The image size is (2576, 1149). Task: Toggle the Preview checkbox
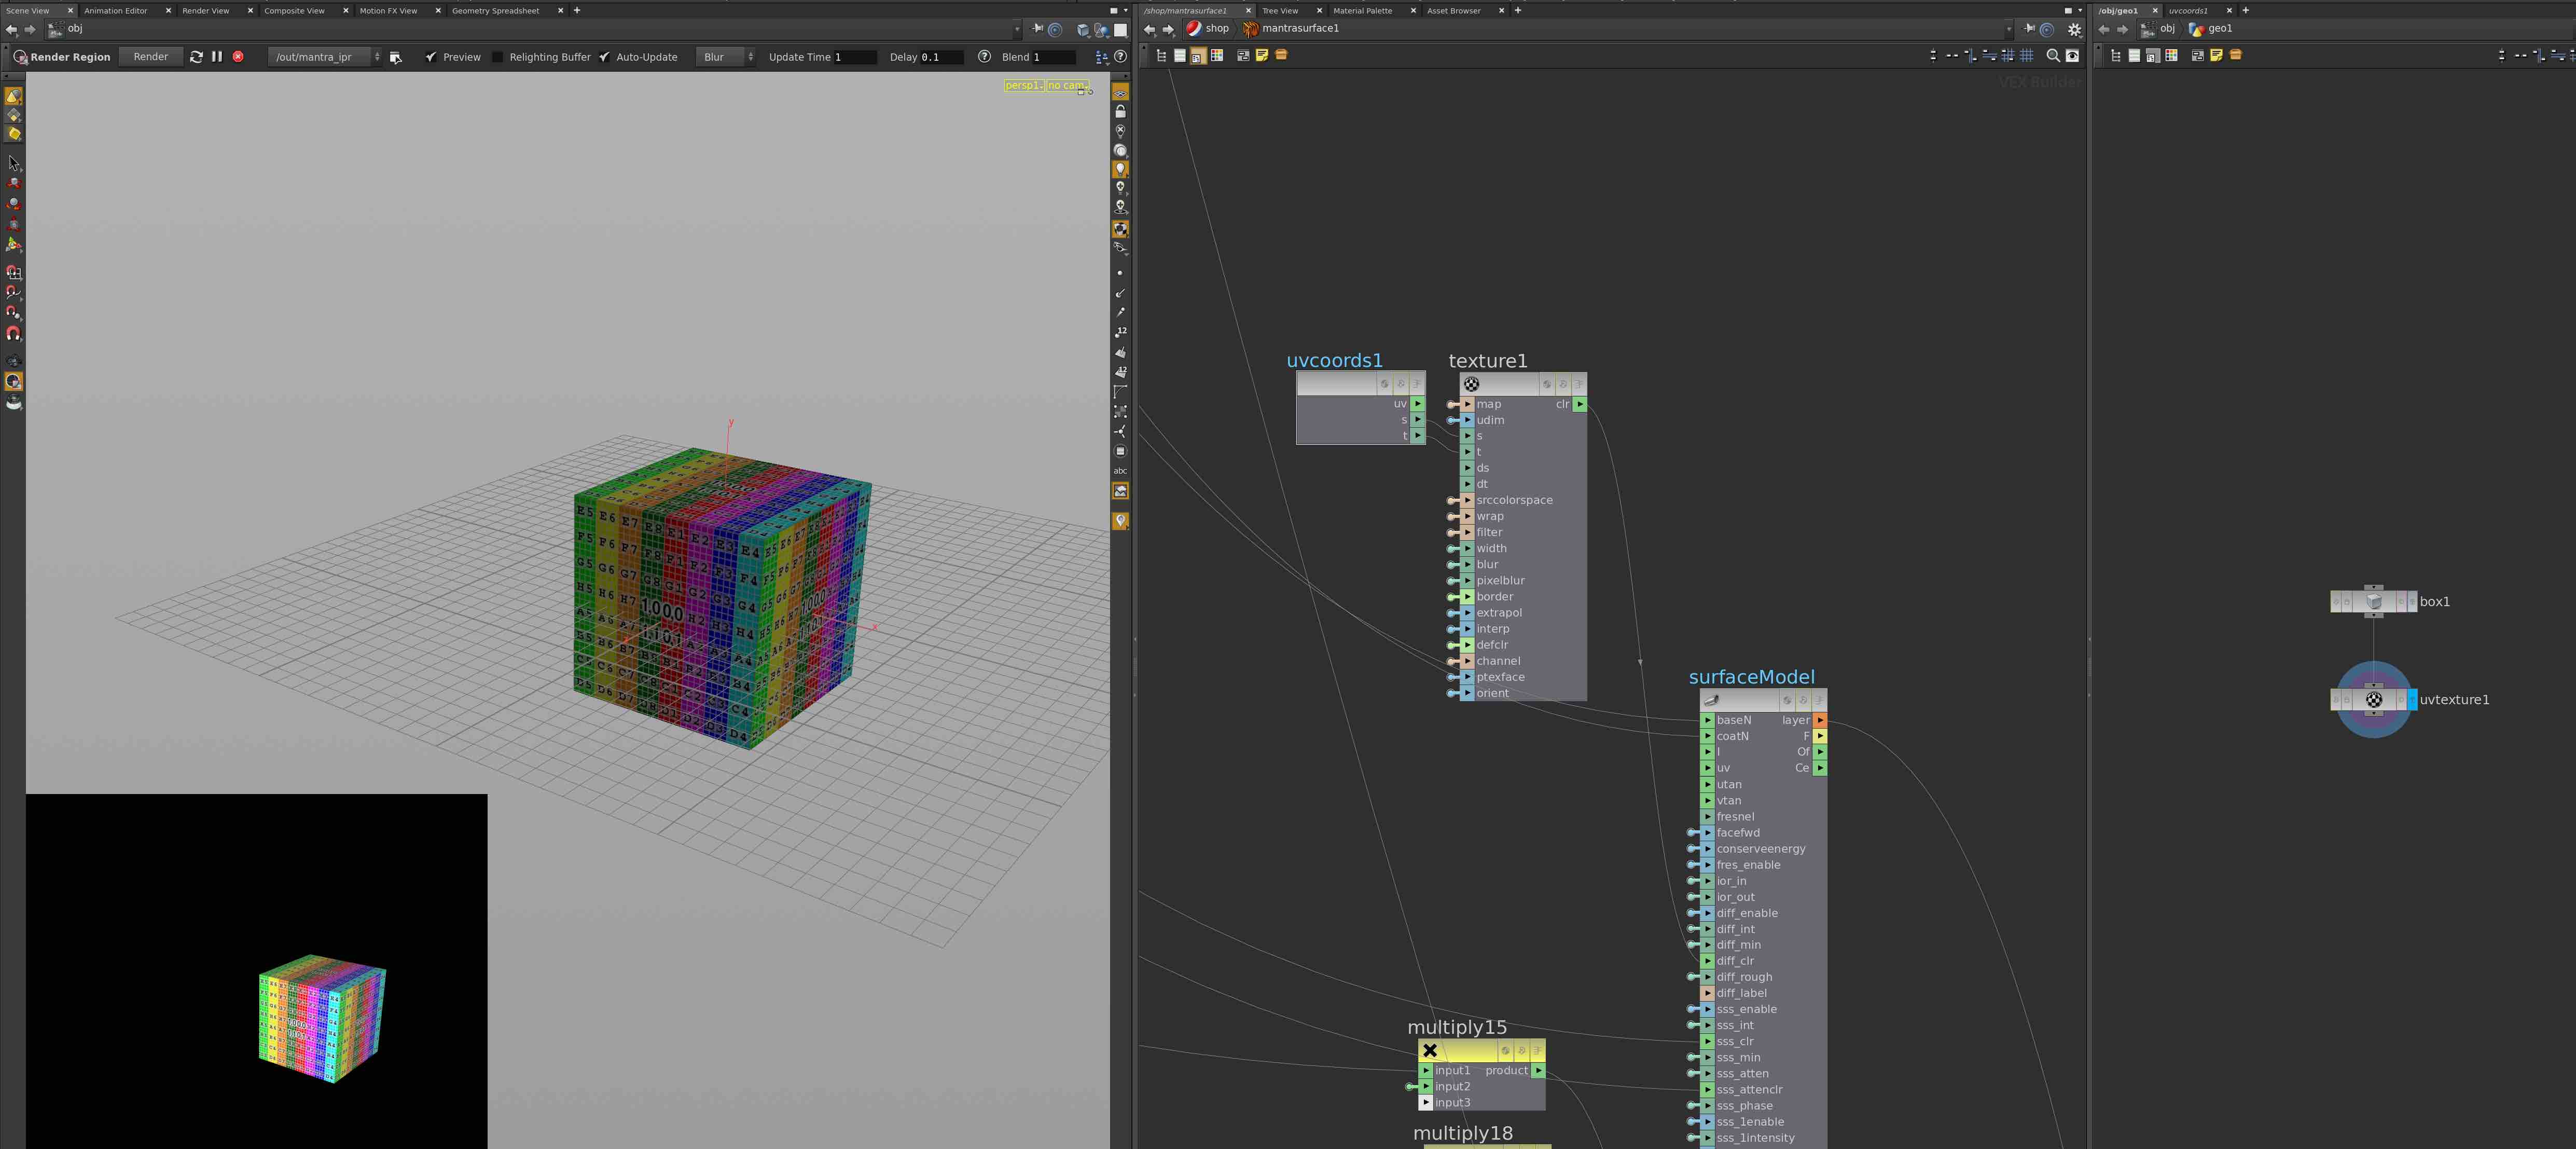[x=431, y=57]
